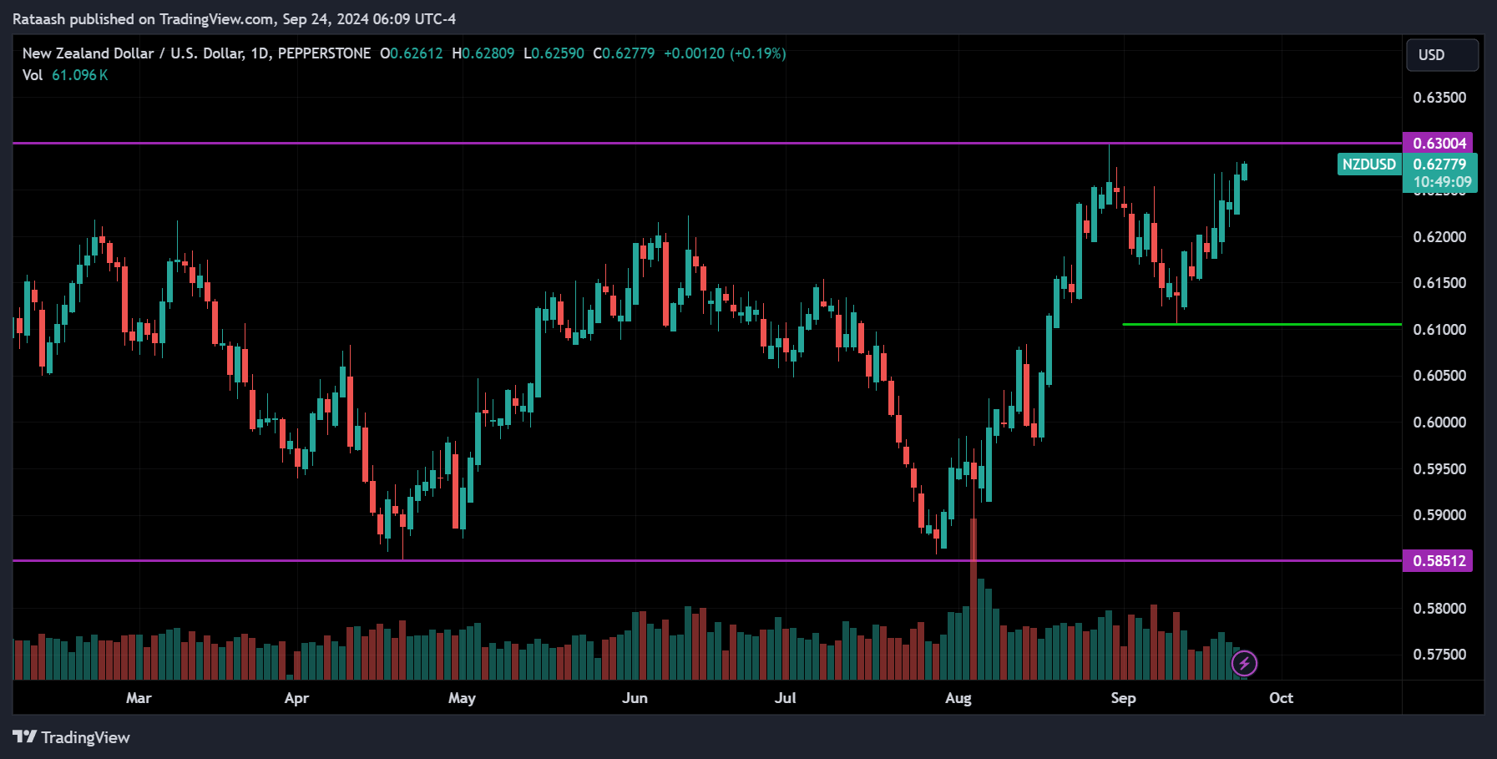1497x759 pixels.
Task: Click the close value C0.62779
Action: click(624, 53)
